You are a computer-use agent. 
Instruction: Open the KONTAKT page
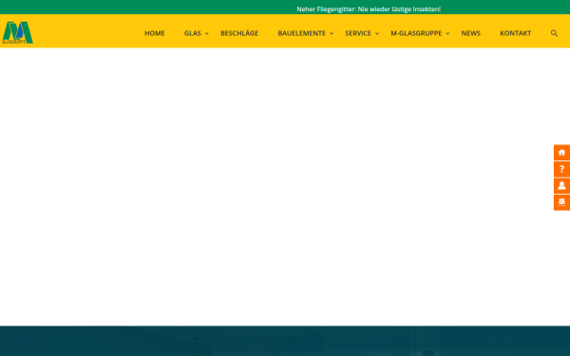(516, 33)
